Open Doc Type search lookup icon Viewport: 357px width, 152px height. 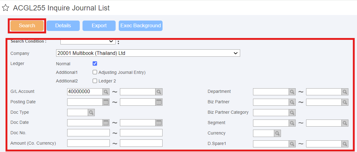coord(91,112)
